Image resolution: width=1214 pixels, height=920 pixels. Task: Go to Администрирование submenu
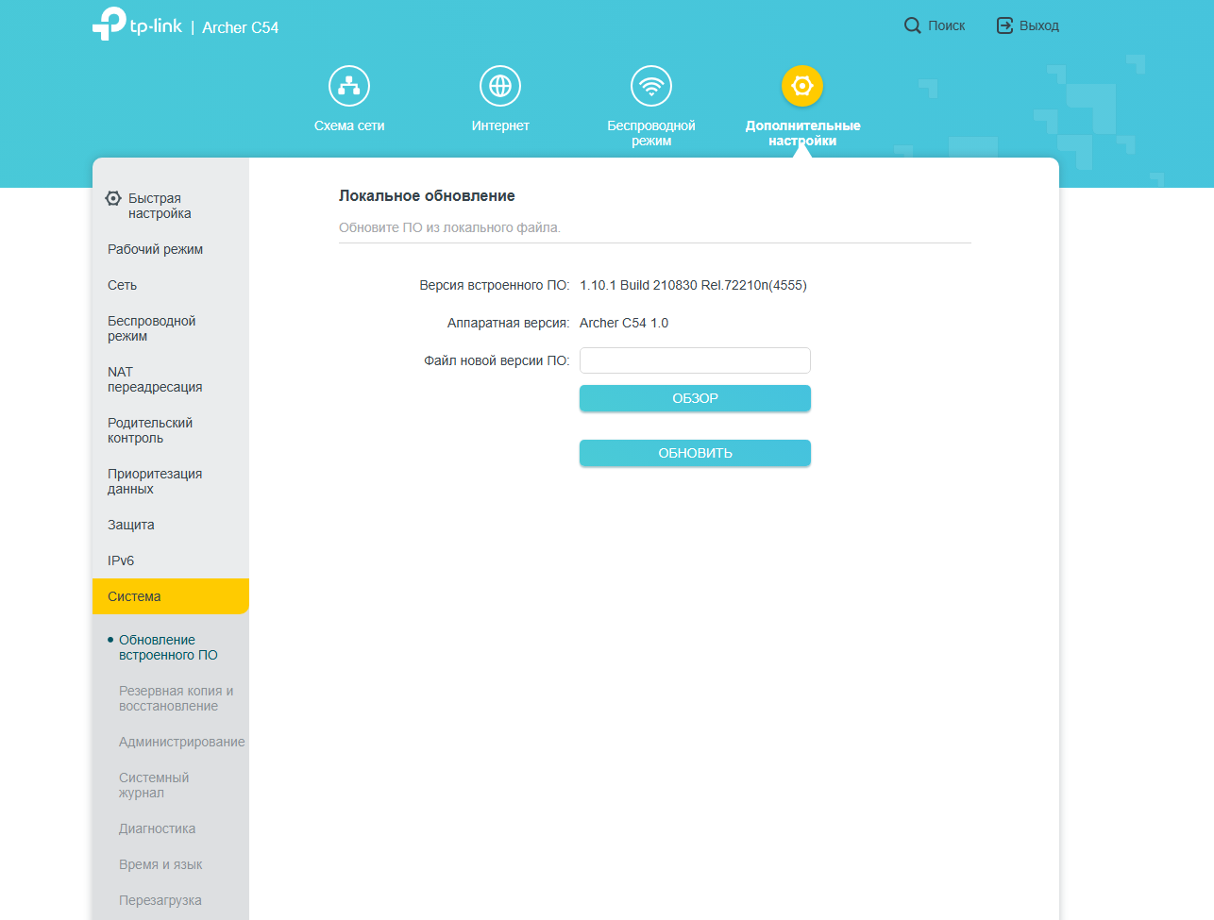coord(181,742)
